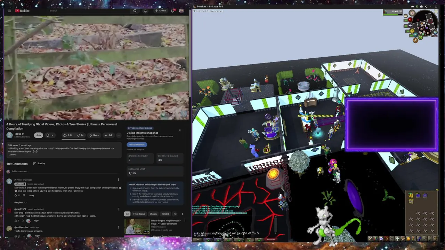Like the video showing 1.1K
The width and height of the screenshot is (445, 250).
[x=68, y=135]
